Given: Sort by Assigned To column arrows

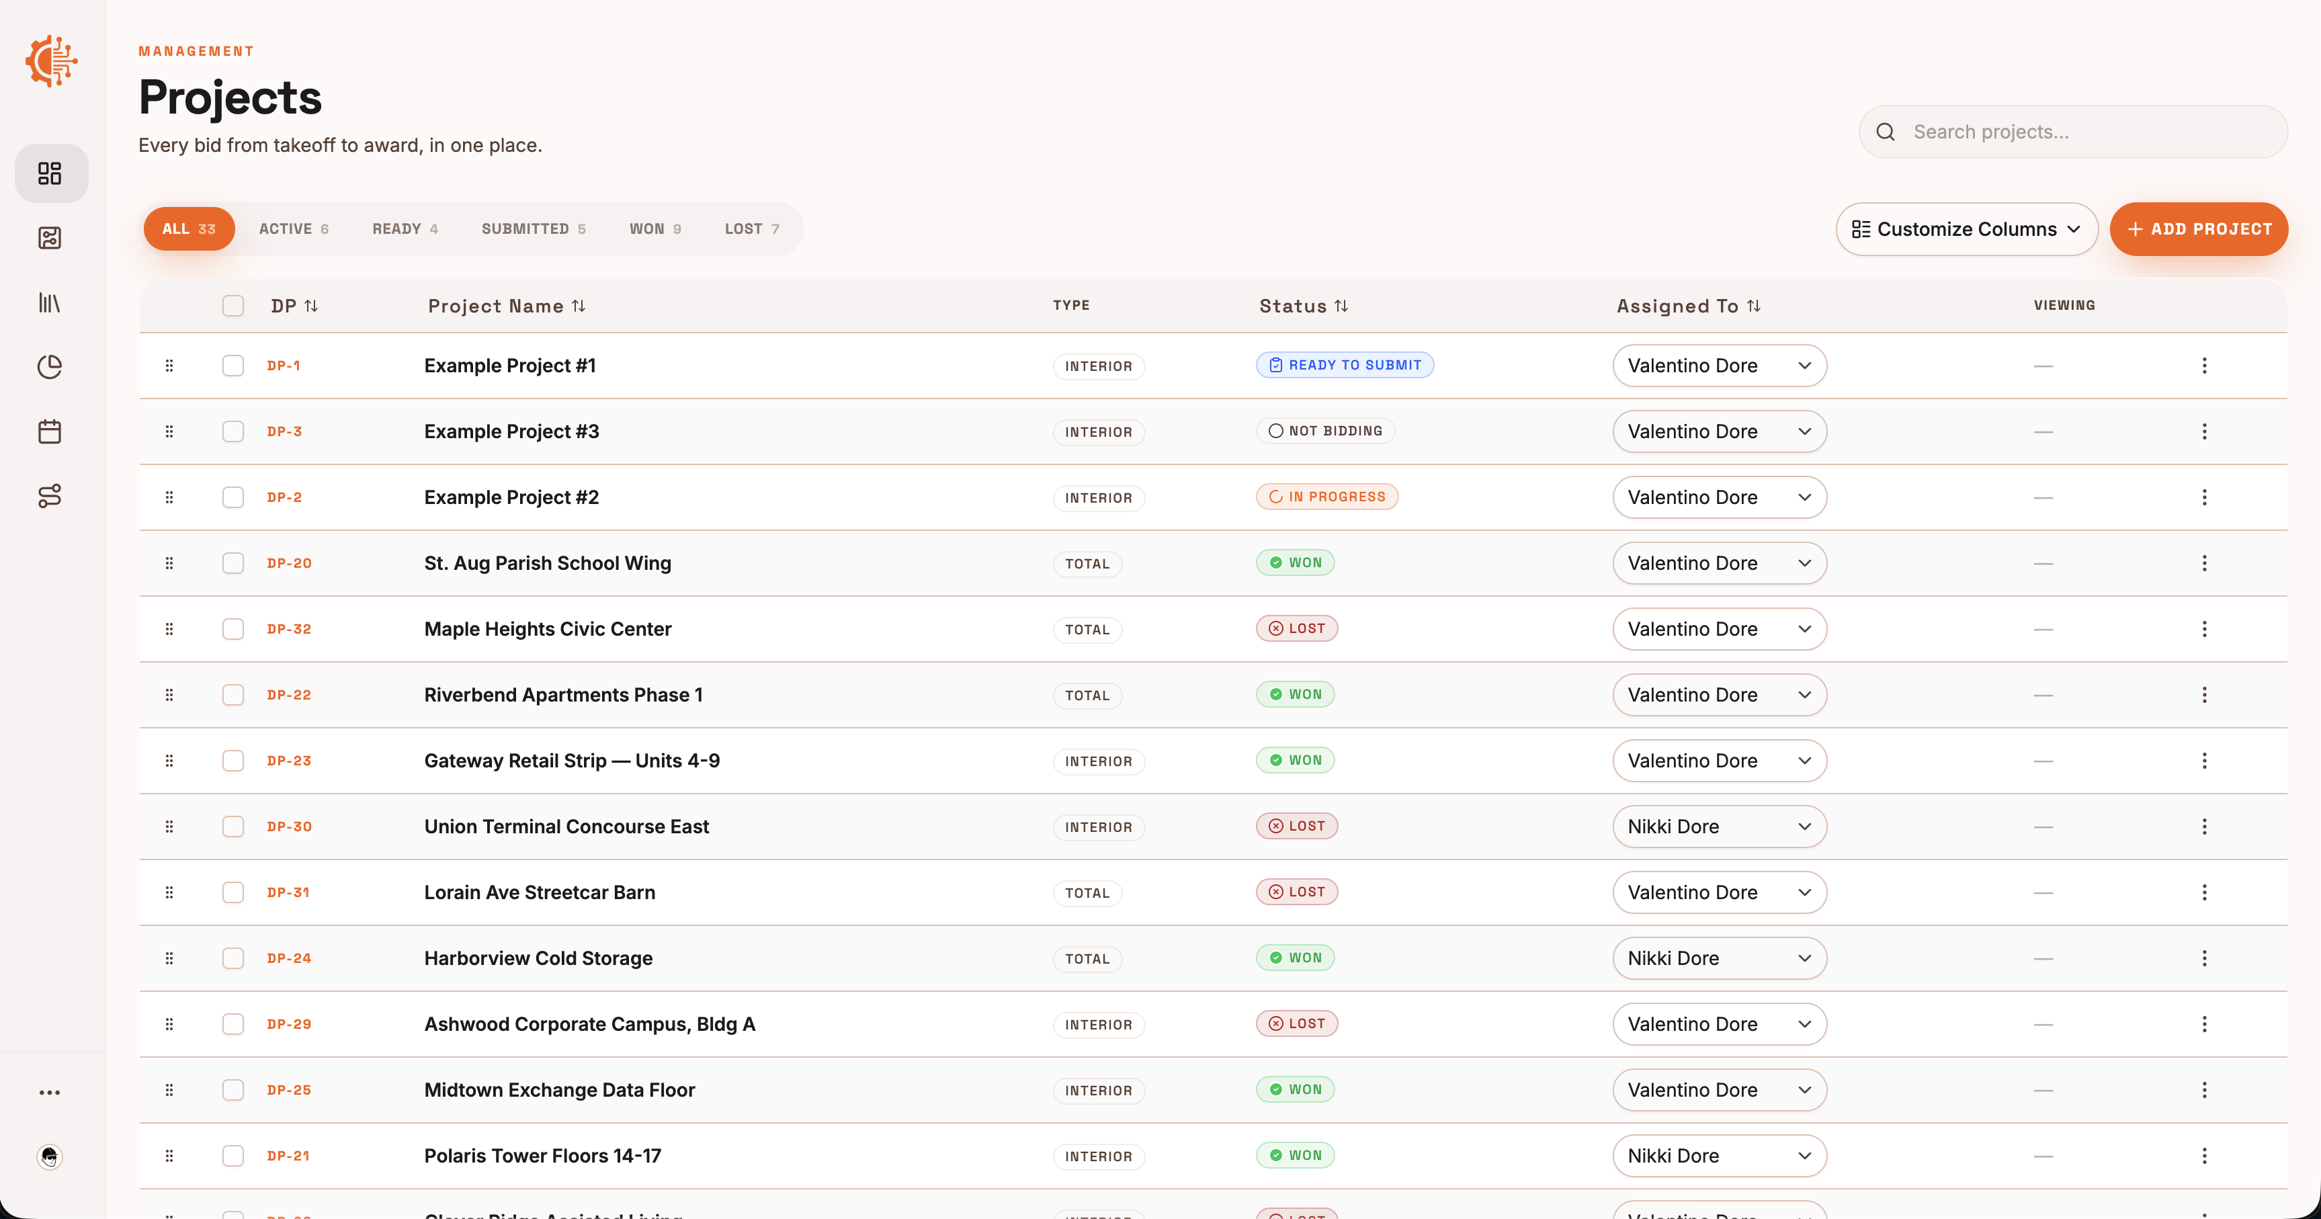Looking at the screenshot, I should pyautogui.click(x=1753, y=306).
